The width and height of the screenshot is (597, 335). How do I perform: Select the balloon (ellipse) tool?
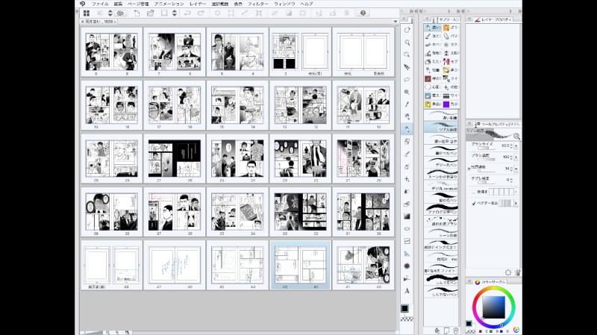coord(407,229)
